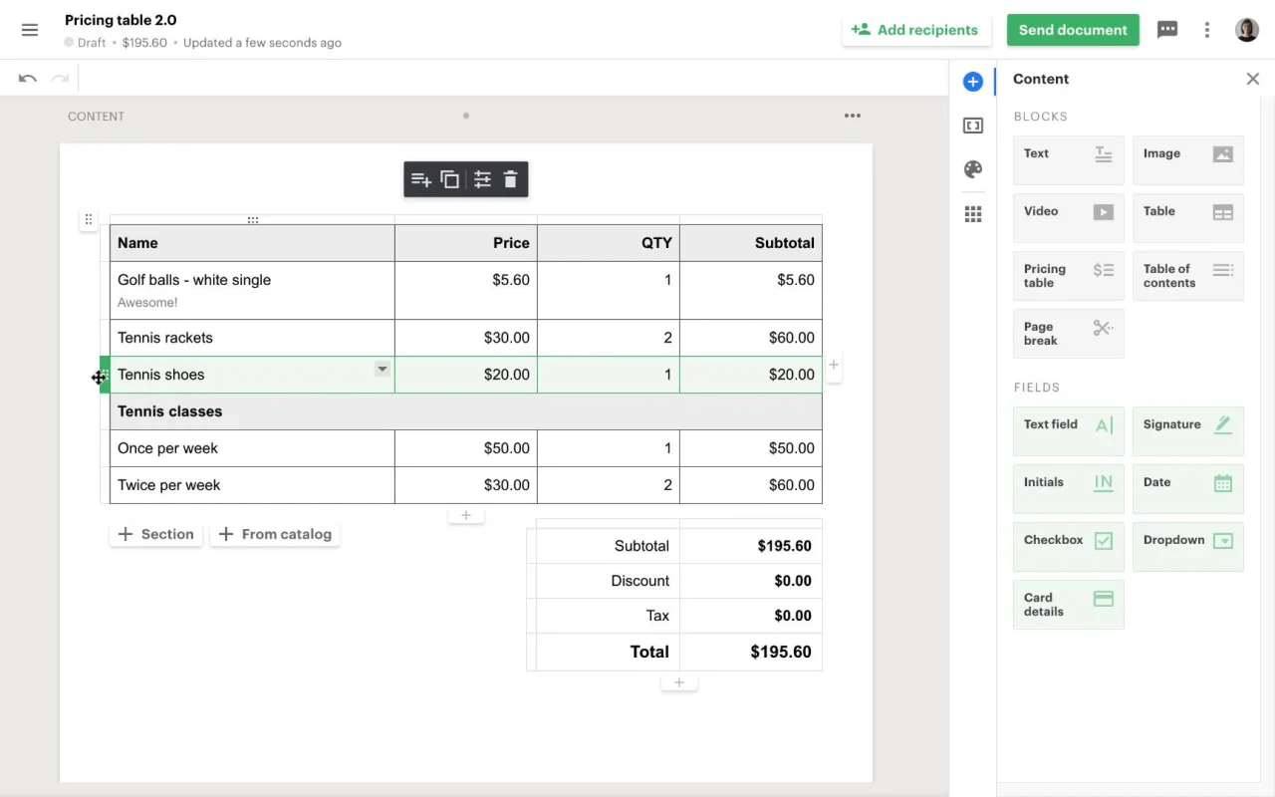
Task: Click the add row icon in table toolbar
Action: 421,180
